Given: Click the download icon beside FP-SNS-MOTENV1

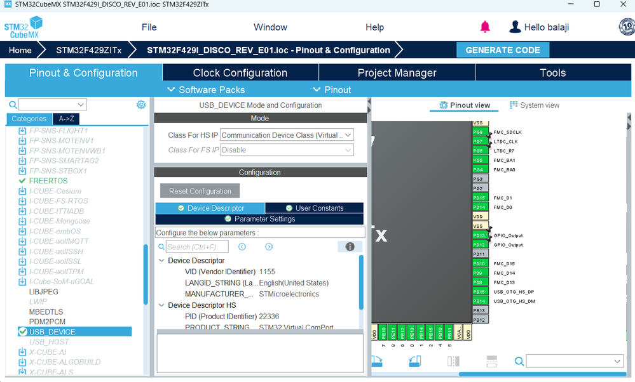Looking at the screenshot, I should click(22, 141).
